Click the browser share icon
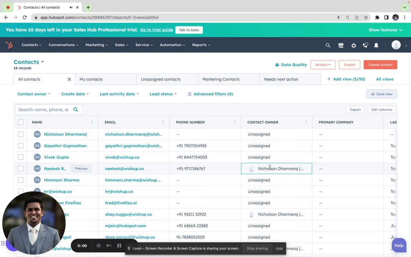The height and width of the screenshot is (257, 411). coord(356,17)
